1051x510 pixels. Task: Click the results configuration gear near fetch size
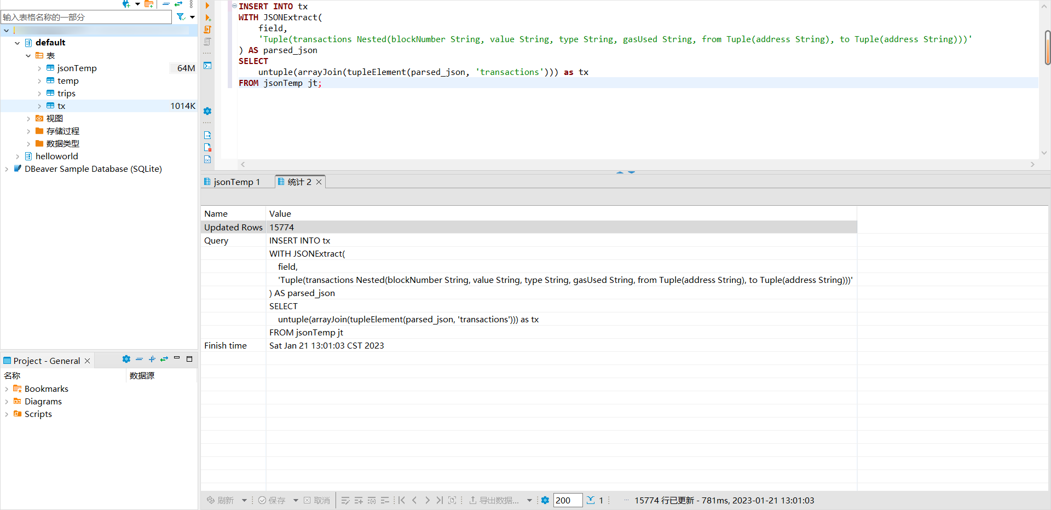click(x=545, y=500)
